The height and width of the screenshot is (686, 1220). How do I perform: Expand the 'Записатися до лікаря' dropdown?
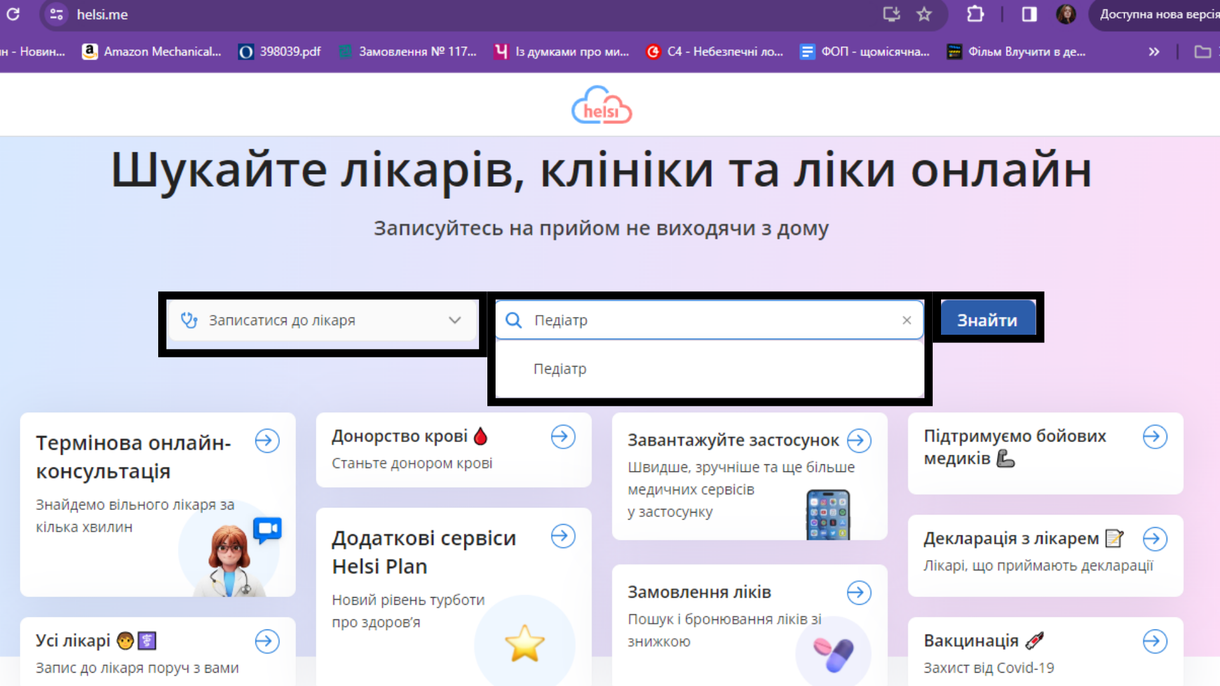pos(454,320)
